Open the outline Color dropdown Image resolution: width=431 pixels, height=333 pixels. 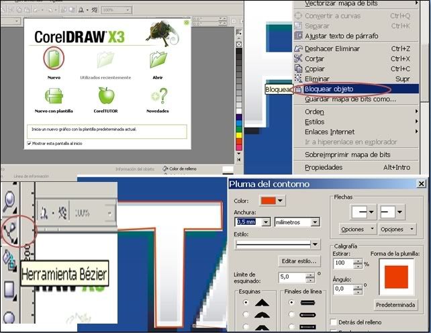coord(280,201)
